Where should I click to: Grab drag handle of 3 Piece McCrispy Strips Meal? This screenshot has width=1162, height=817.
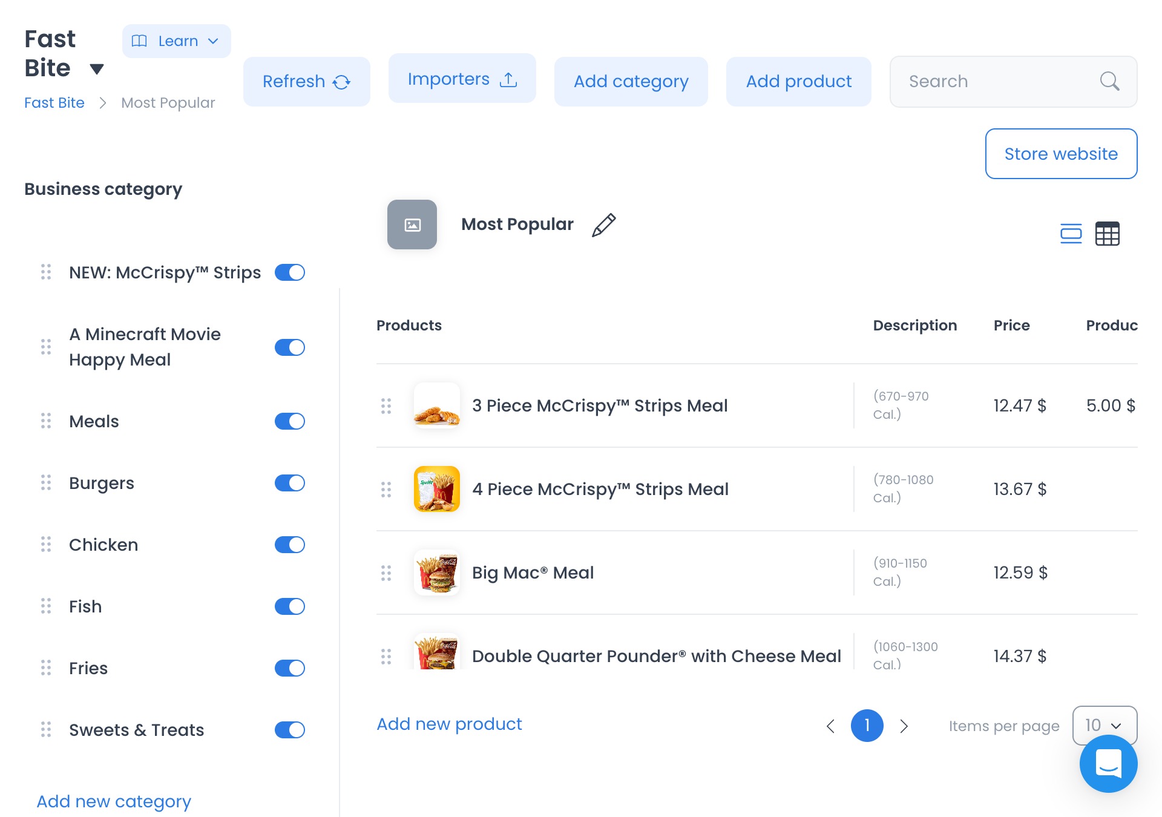tap(386, 406)
